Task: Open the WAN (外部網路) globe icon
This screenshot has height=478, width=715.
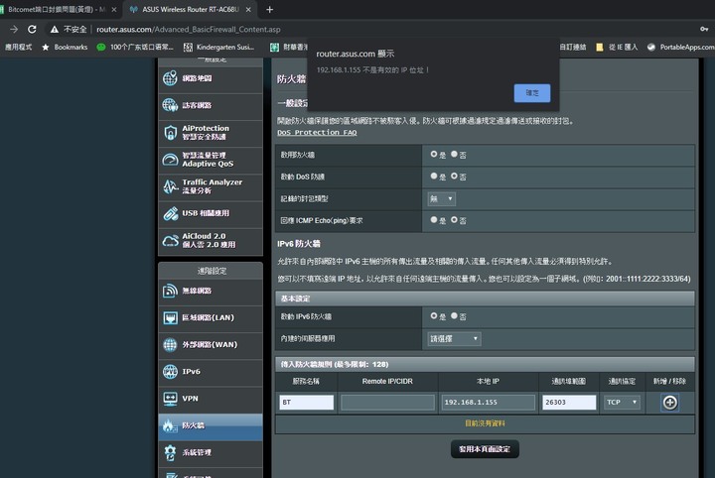Action: click(x=170, y=344)
